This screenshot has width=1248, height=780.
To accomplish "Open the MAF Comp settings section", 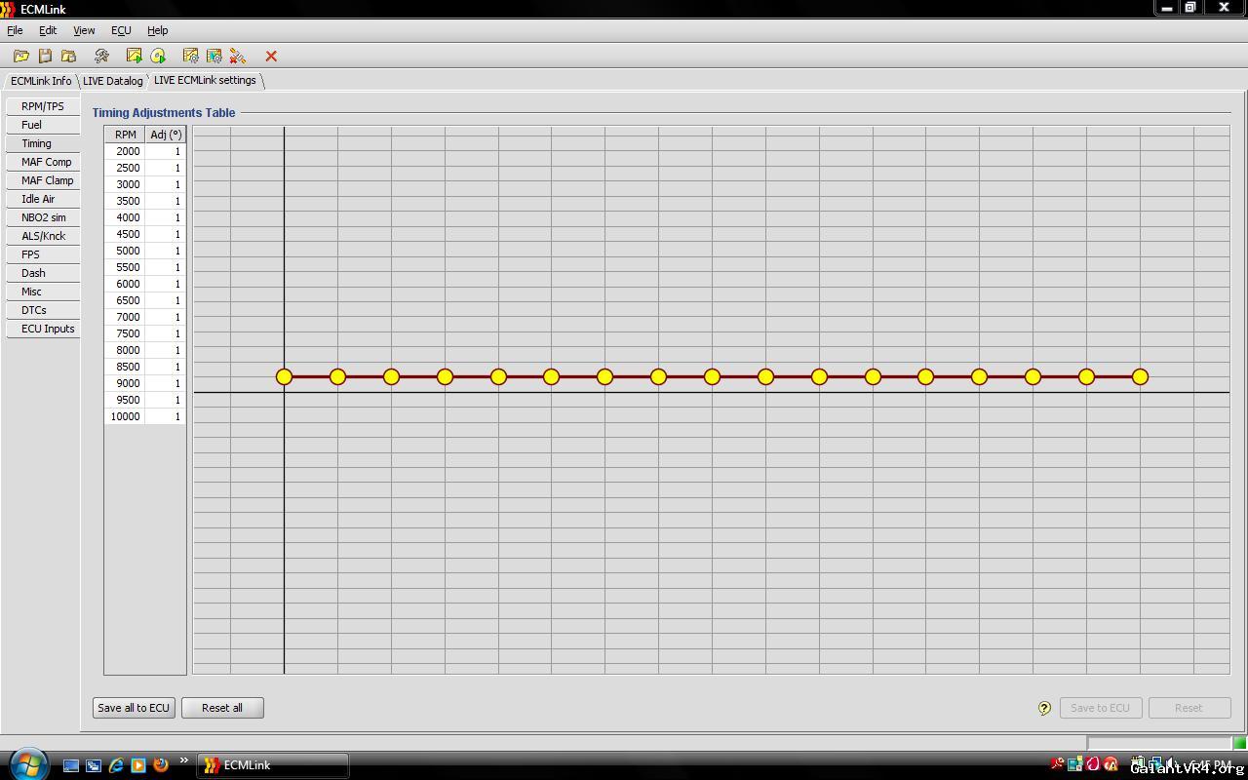I will [46, 162].
